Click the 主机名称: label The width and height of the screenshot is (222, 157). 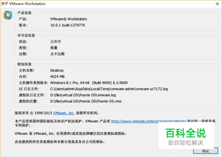tap(27, 70)
